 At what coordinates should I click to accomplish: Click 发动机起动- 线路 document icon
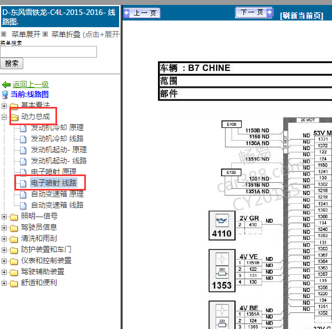23,161
